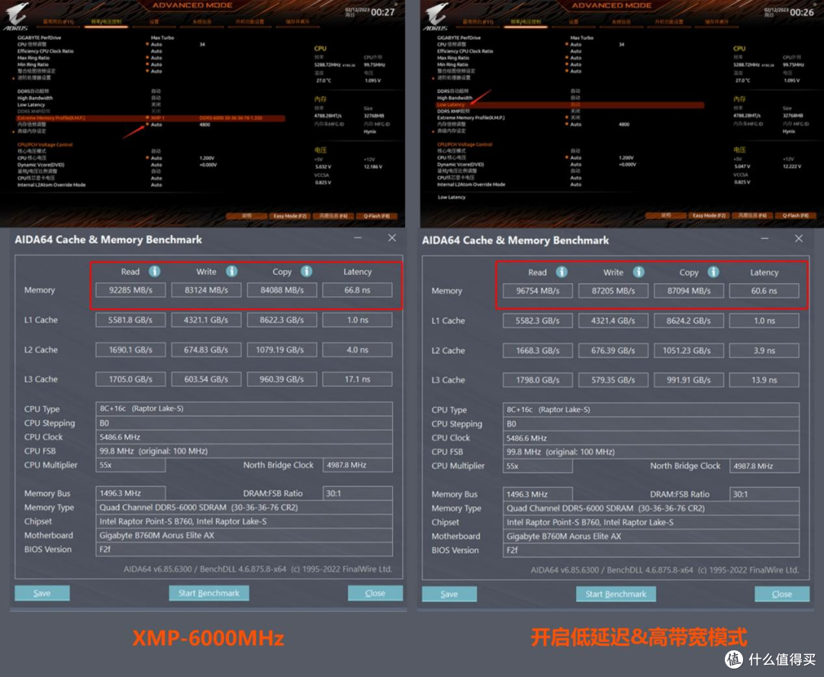Close left AIDA64 window via X icon
824x677 pixels.
392,238
